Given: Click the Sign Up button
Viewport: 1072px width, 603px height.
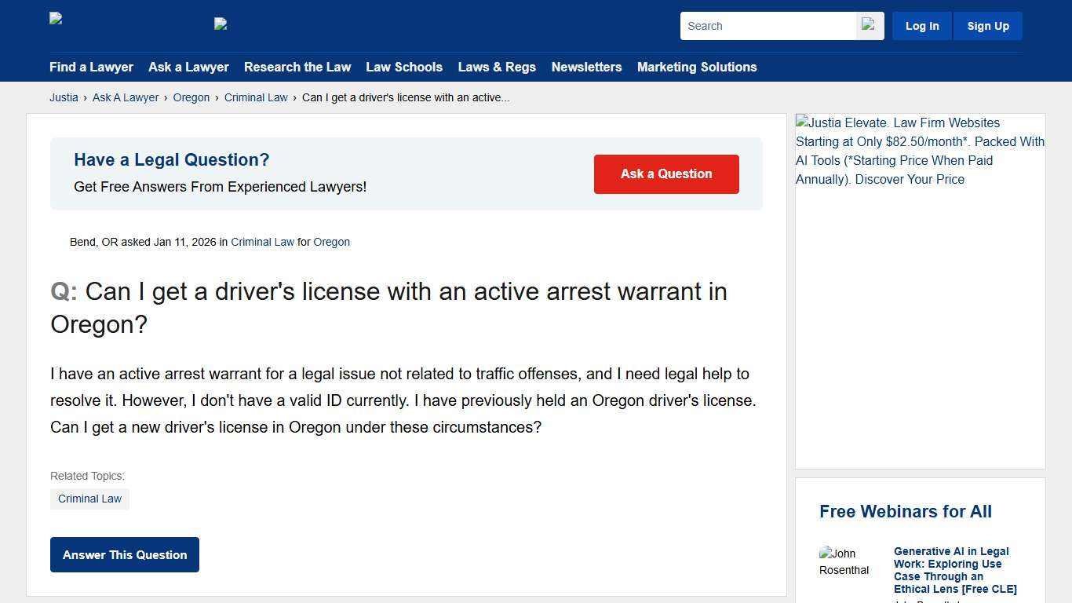Looking at the screenshot, I should 987,26.
